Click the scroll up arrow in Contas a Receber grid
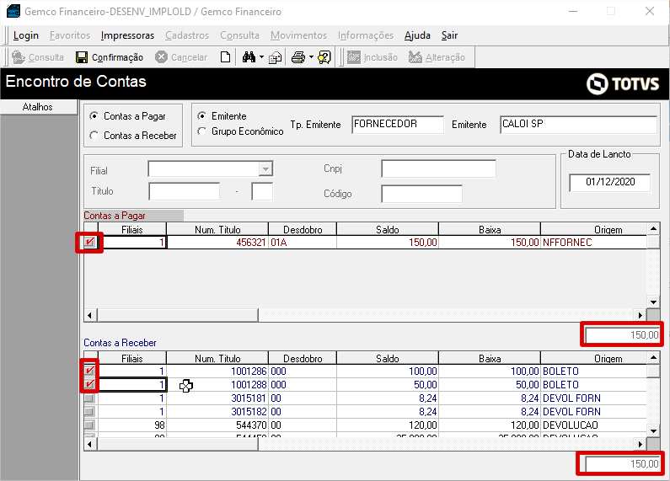 point(653,357)
